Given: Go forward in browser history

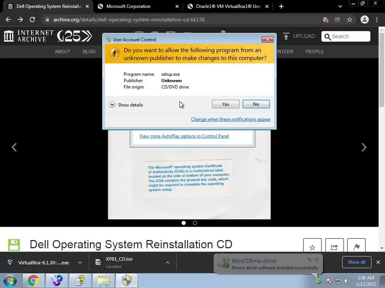Looking at the screenshot, I should pos(20,19).
